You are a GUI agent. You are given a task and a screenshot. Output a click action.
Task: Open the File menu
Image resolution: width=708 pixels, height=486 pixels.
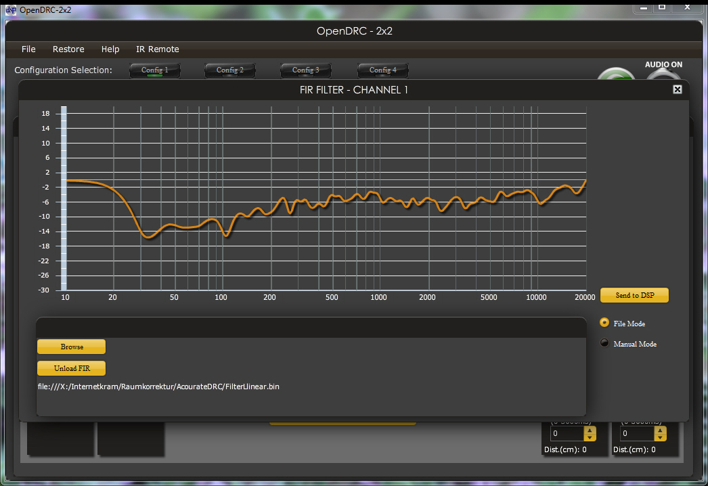click(x=28, y=49)
